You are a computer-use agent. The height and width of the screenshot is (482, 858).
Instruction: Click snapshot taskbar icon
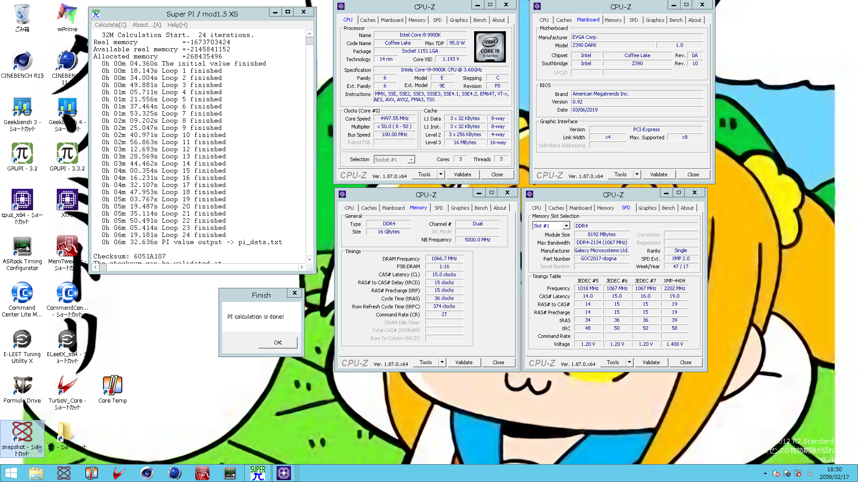[x=64, y=473]
